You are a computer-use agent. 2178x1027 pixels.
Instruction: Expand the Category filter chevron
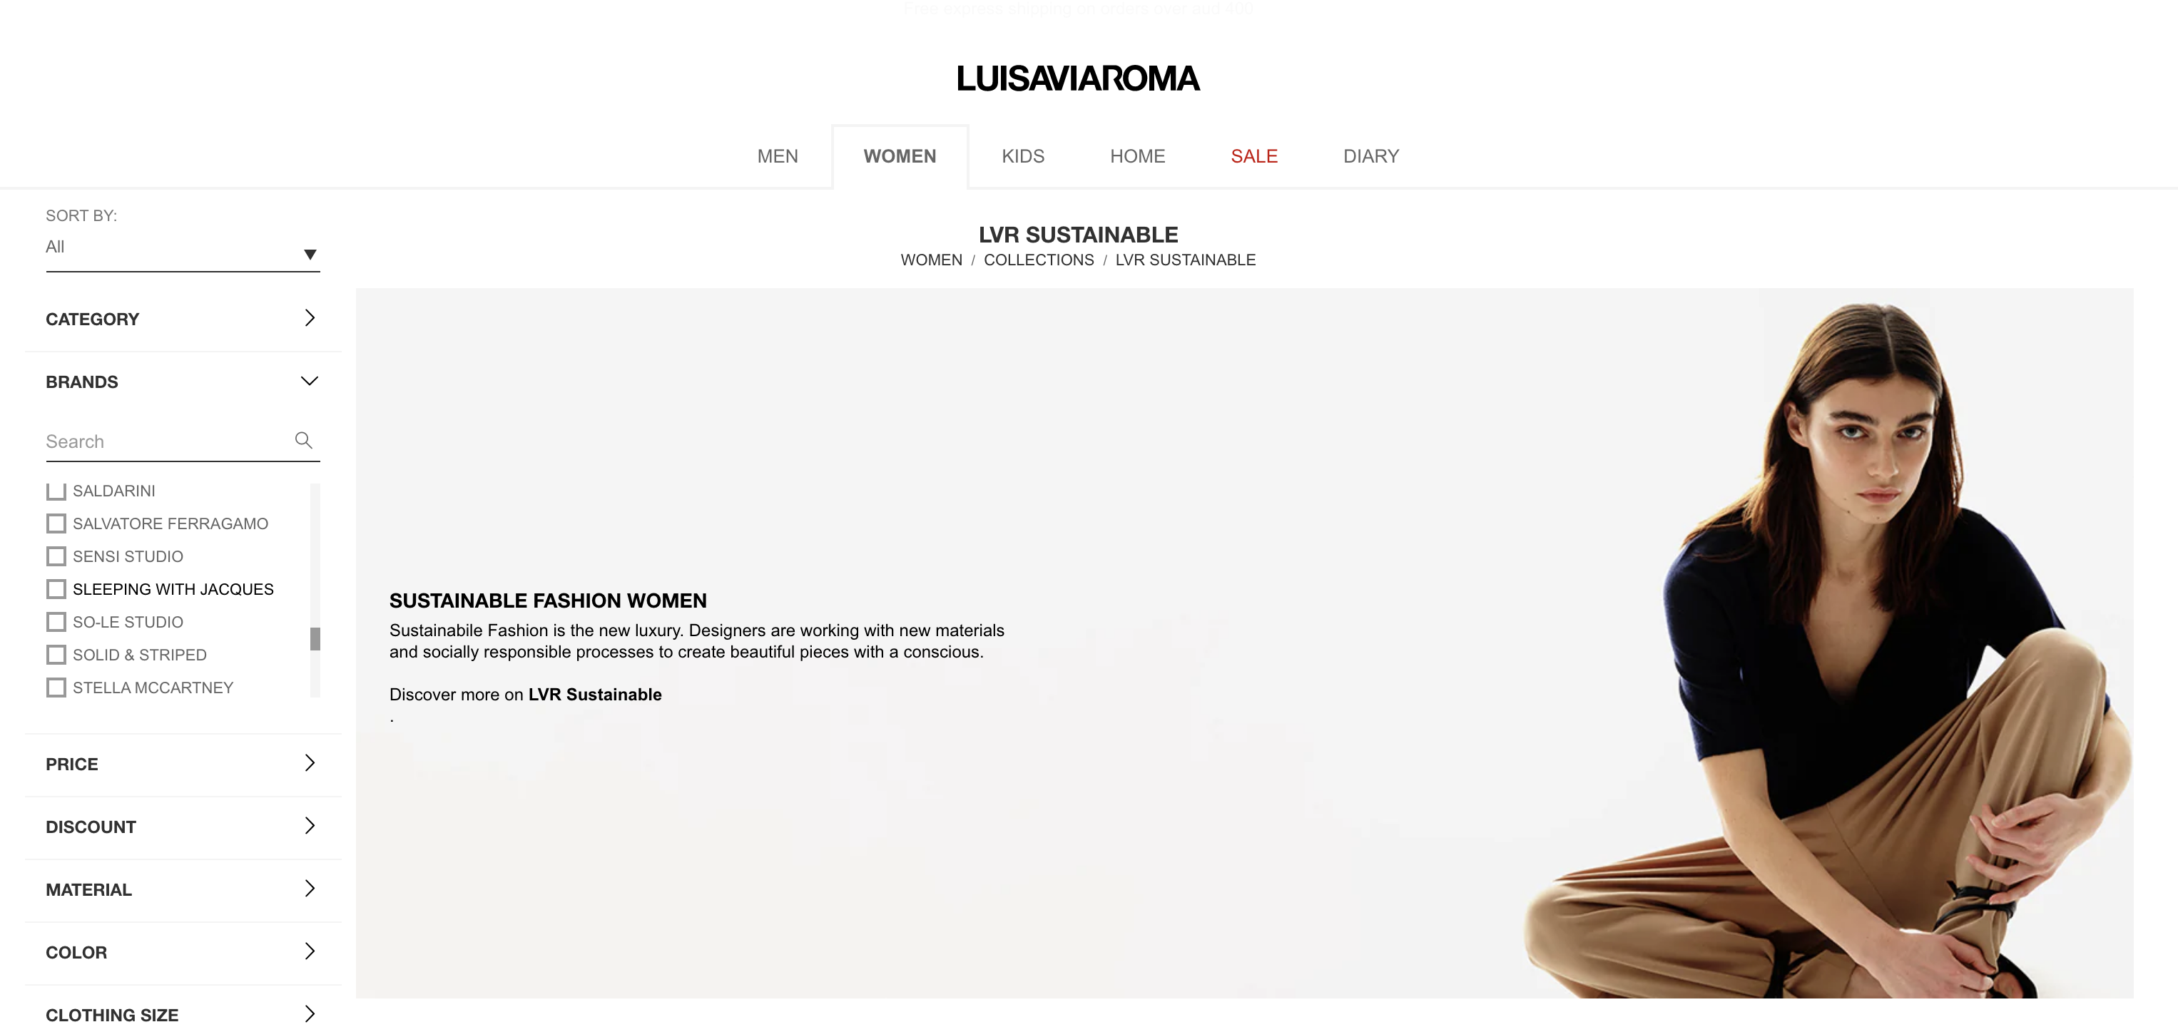click(310, 319)
